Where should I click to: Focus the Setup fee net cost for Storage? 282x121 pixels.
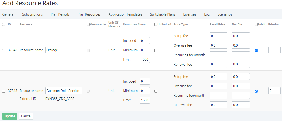[x=241, y=36]
